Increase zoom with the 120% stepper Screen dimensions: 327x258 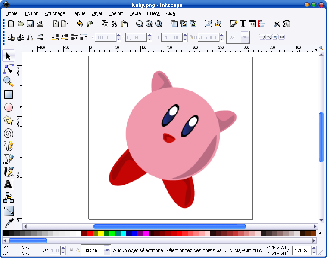[x=314, y=248]
